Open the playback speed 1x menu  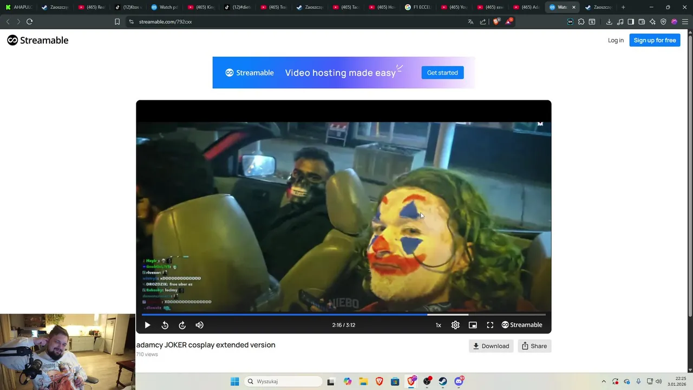[439, 325]
